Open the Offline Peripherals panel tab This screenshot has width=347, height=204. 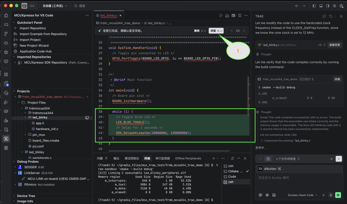tap(188, 158)
